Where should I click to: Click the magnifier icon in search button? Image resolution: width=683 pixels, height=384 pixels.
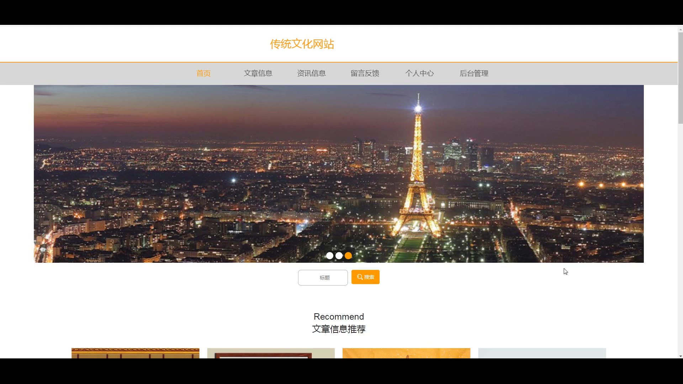[x=360, y=277]
